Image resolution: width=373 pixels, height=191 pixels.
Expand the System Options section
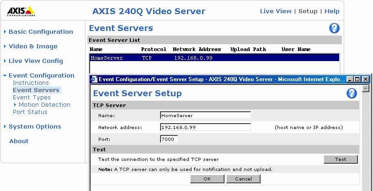(34, 127)
